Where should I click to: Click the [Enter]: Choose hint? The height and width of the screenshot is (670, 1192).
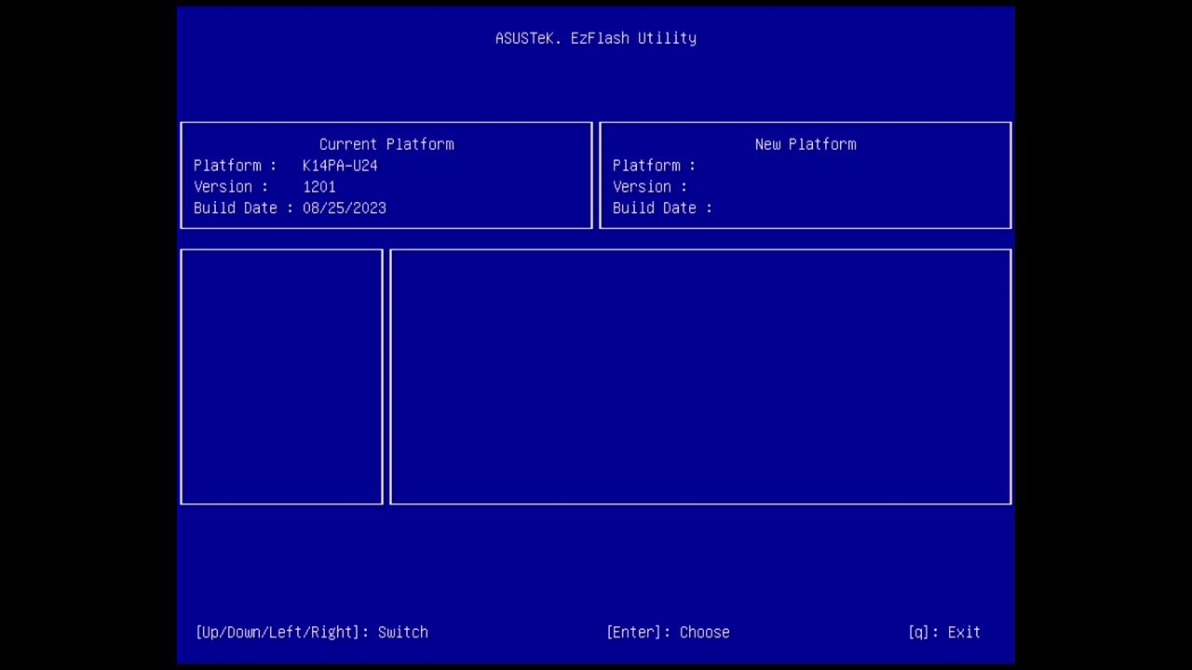(x=668, y=633)
